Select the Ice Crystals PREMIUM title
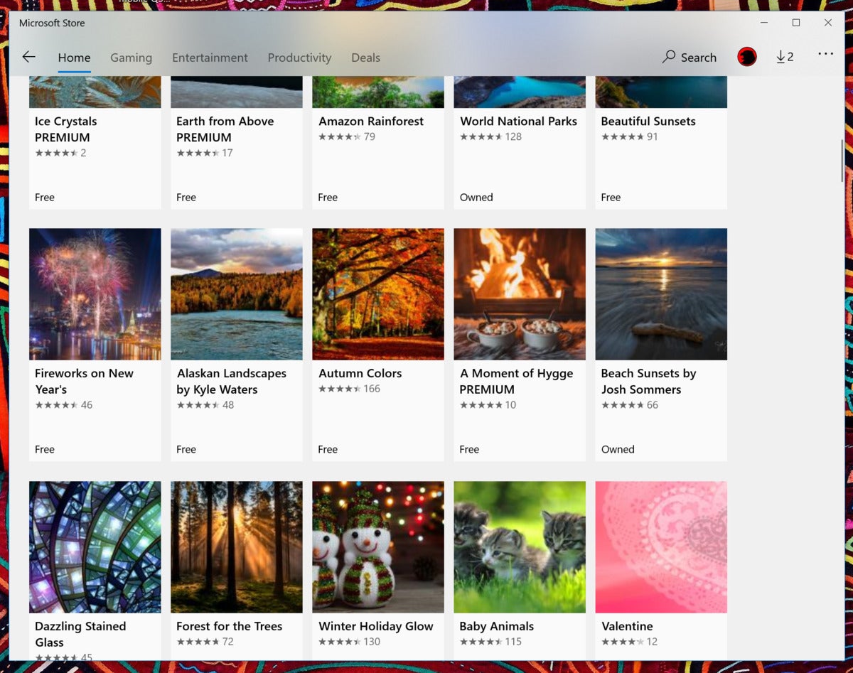853x673 pixels. (x=65, y=129)
